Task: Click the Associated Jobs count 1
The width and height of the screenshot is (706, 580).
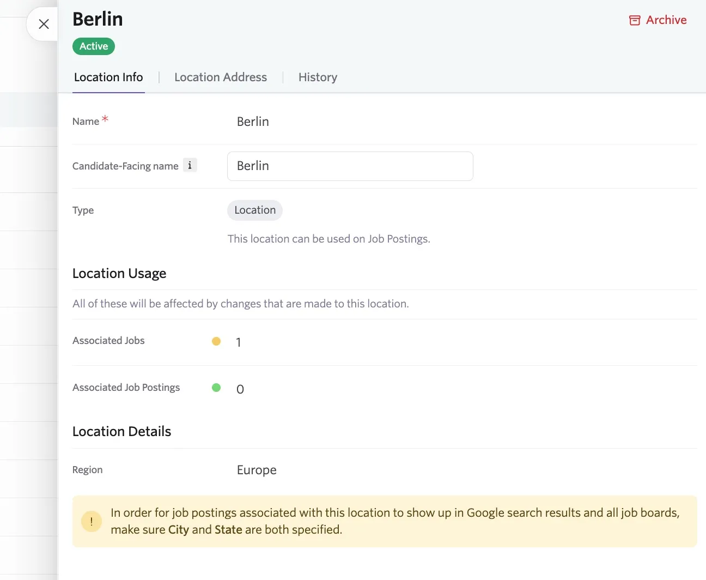Action: 238,342
